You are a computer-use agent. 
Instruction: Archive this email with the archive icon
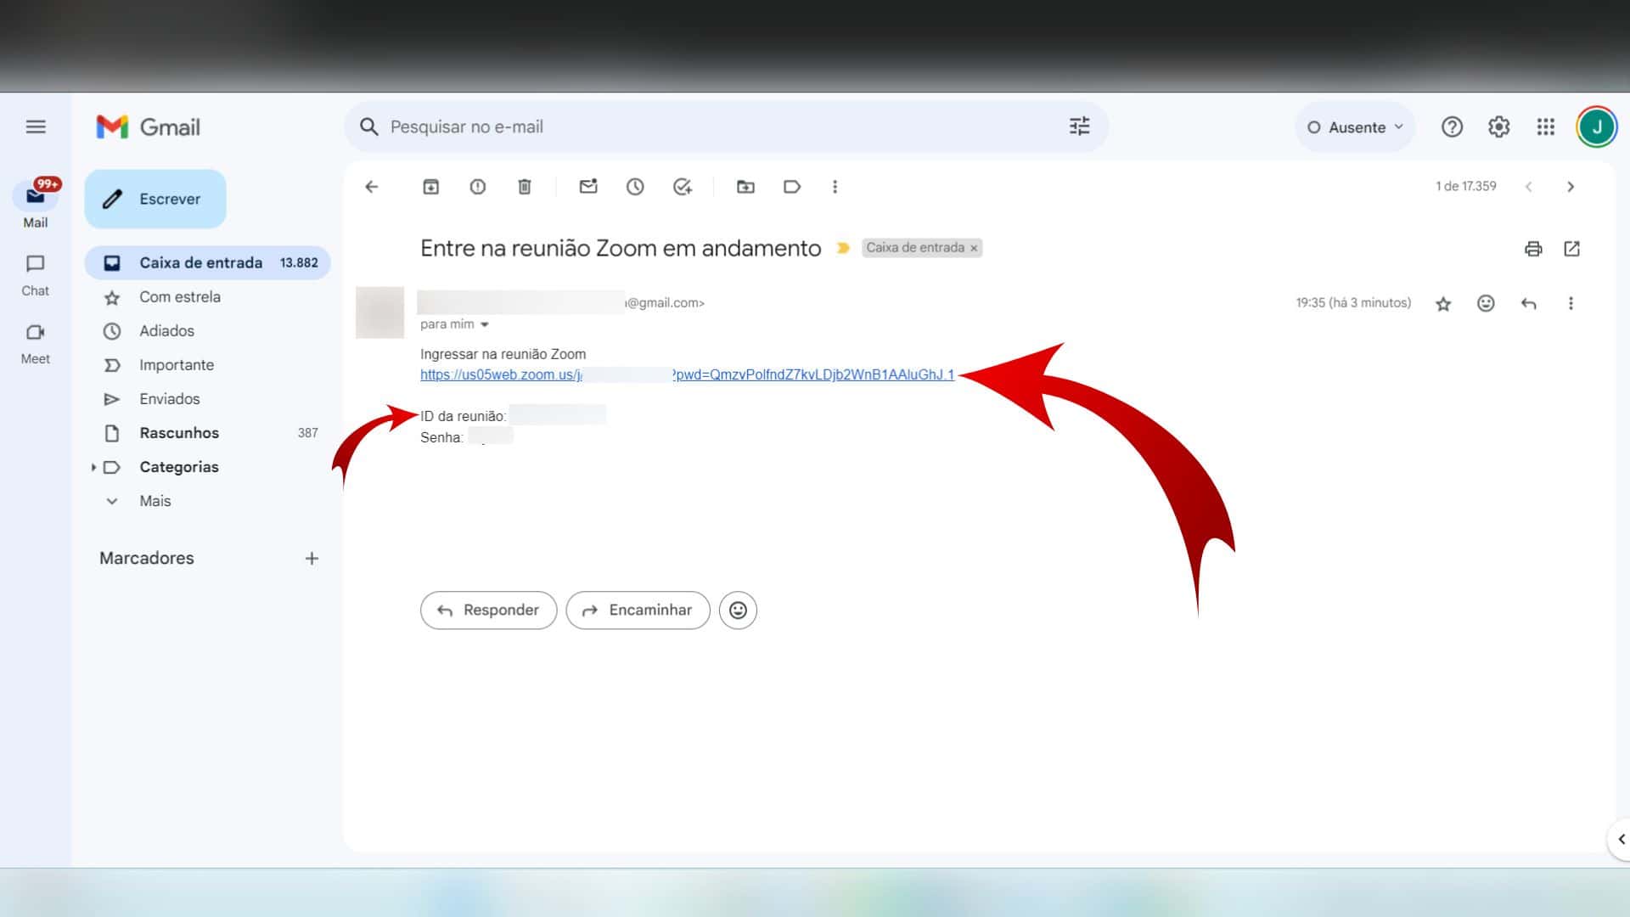(x=430, y=187)
